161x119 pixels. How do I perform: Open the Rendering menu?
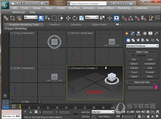[x=124, y=8]
